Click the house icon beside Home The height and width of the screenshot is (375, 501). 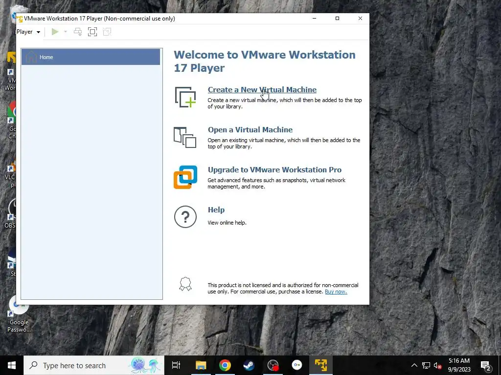click(x=31, y=57)
